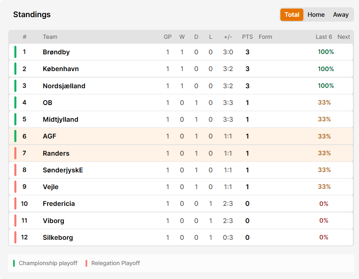Open the København team link
This screenshot has width=359, height=279.
click(61, 69)
